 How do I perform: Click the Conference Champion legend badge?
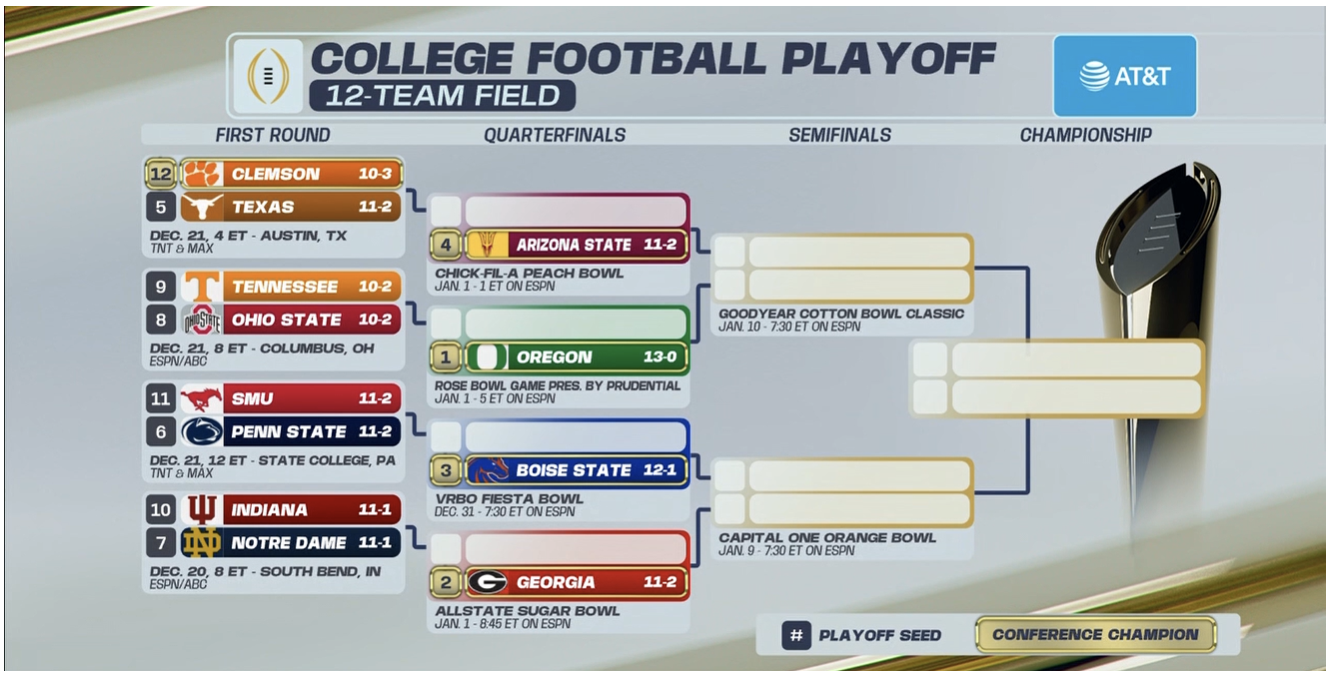[x=1096, y=635]
